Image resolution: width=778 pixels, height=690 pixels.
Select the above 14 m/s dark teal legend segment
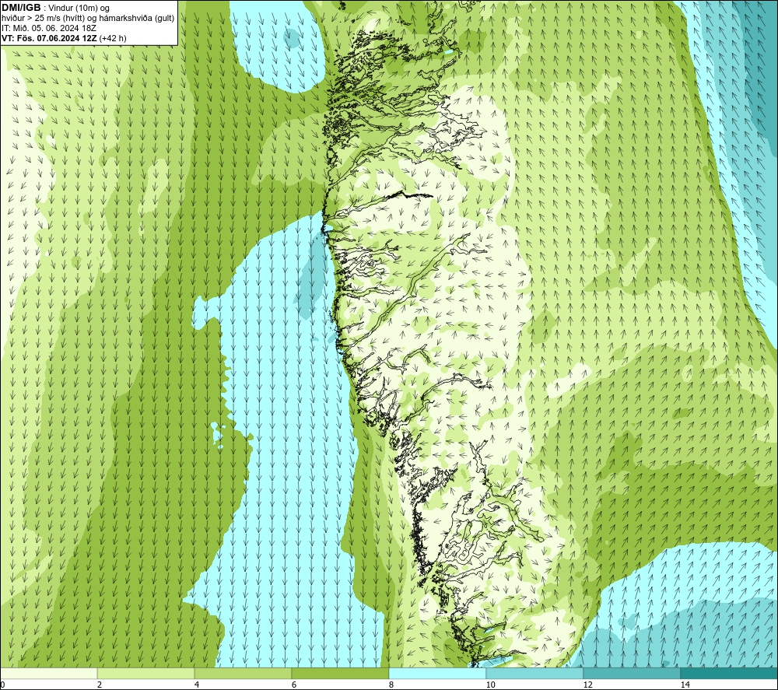click(730, 673)
